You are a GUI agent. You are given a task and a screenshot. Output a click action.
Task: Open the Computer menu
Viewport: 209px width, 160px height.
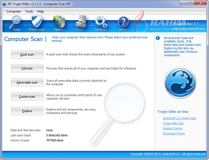(x=14, y=11)
